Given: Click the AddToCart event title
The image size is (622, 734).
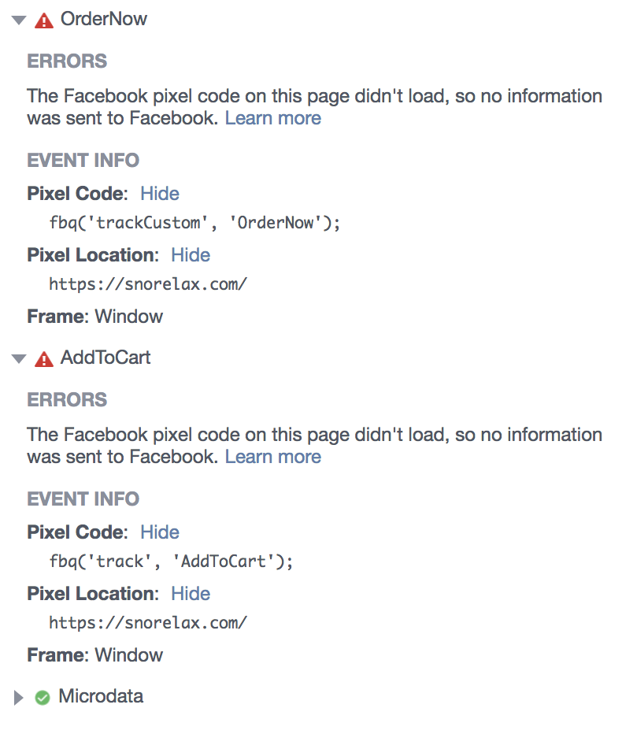Looking at the screenshot, I should [x=106, y=358].
